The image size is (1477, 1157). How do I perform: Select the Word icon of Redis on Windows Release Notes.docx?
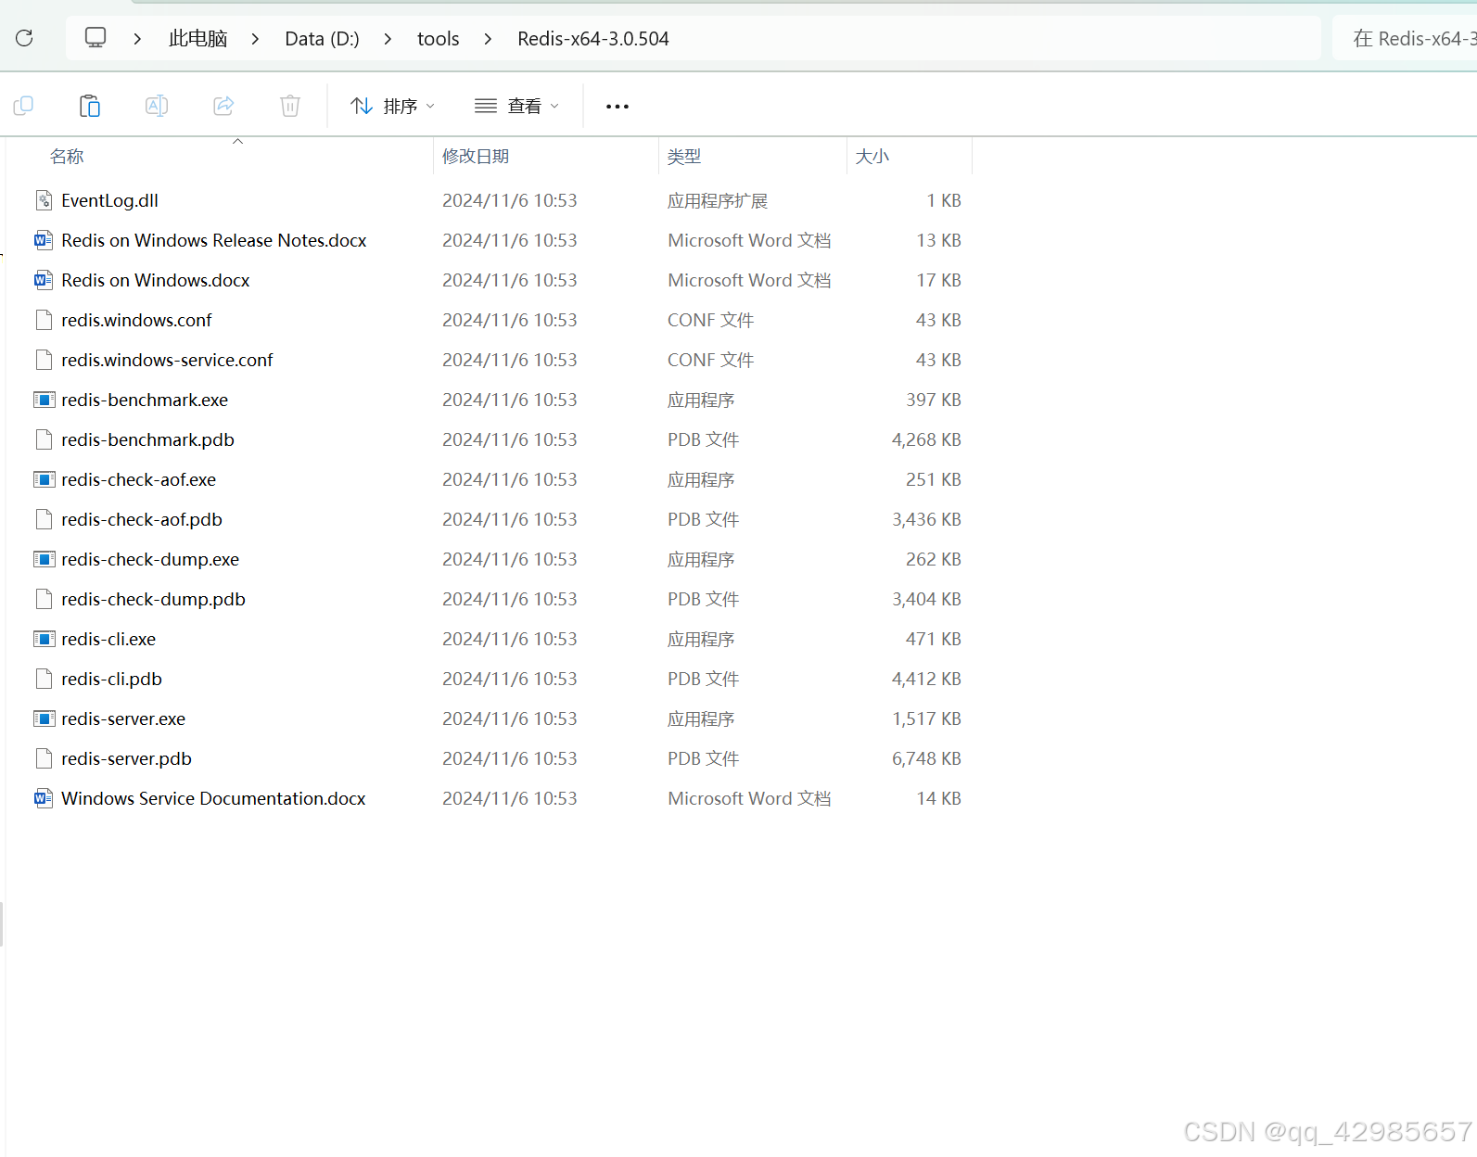44,240
